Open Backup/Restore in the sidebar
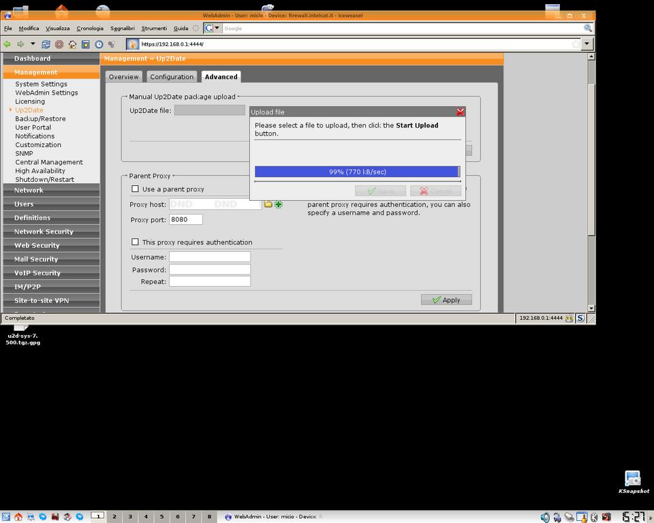This screenshot has width=654, height=523. (40, 118)
